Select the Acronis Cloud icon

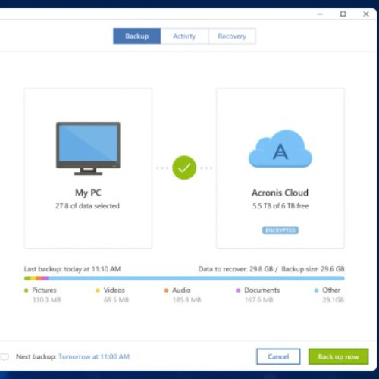click(x=280, y=149)
